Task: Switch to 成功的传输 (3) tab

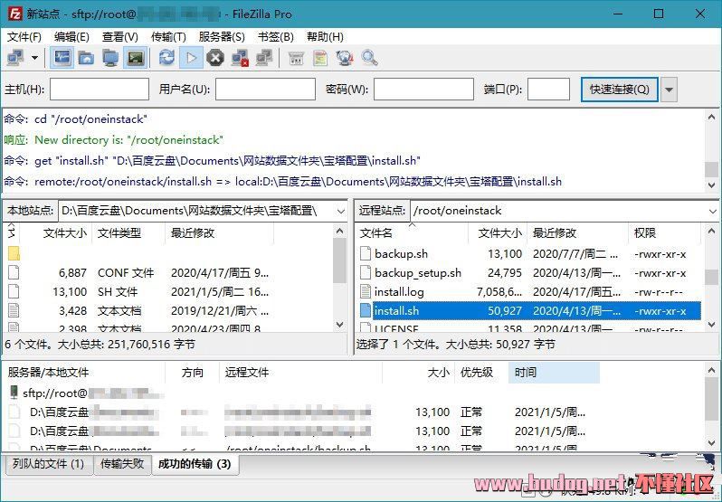Action: (195, 464)
